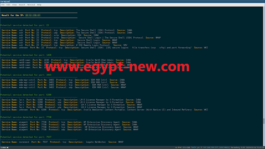Click the Ethernet IP address status entry
The height and width of the screenshot is (149, 265).
pos(215,148)
